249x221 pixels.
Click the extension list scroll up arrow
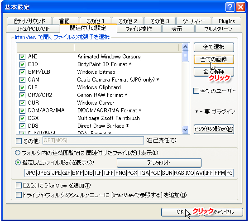click(185, 47)
